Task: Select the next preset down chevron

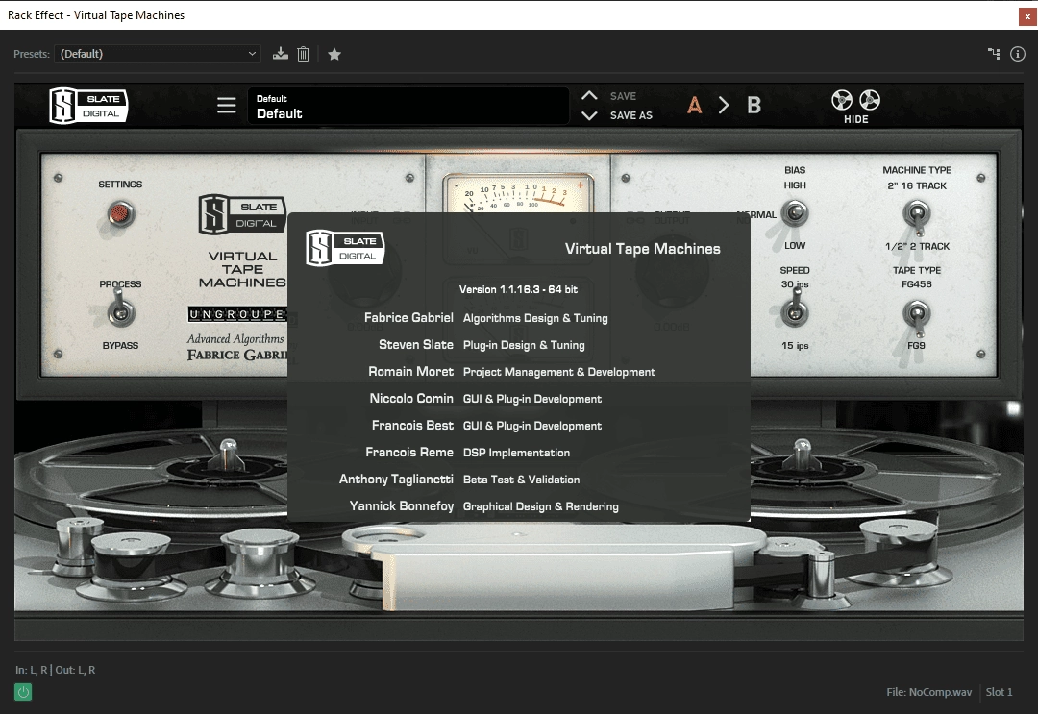Action: click(589, 116)
